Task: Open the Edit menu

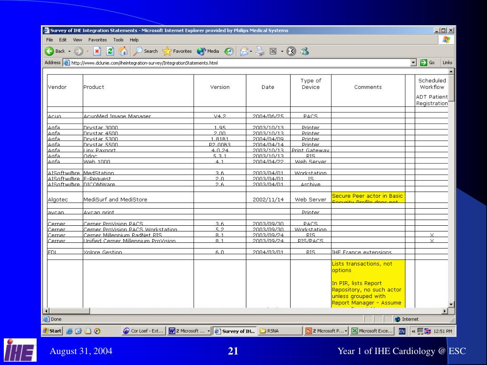Action: click(x=63, y=40)
